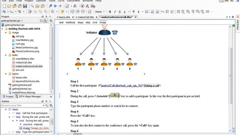Open Find/Replace magnifier in top toolbar
The height and width of the screenshot is (135, 240).
tap(32, 6)
